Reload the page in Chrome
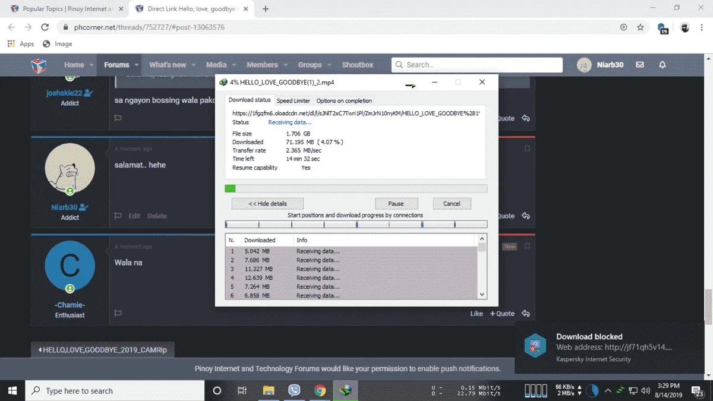713x401 pixels. (45, 27)
